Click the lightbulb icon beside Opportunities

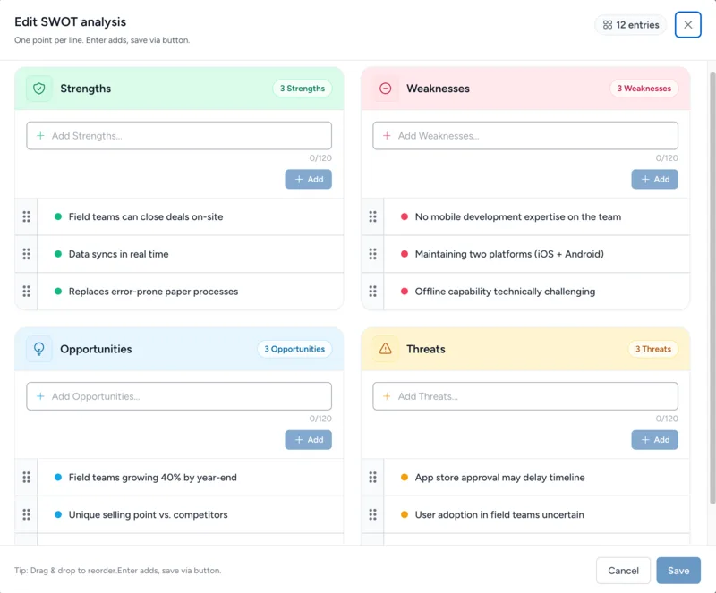pos(38,349)
